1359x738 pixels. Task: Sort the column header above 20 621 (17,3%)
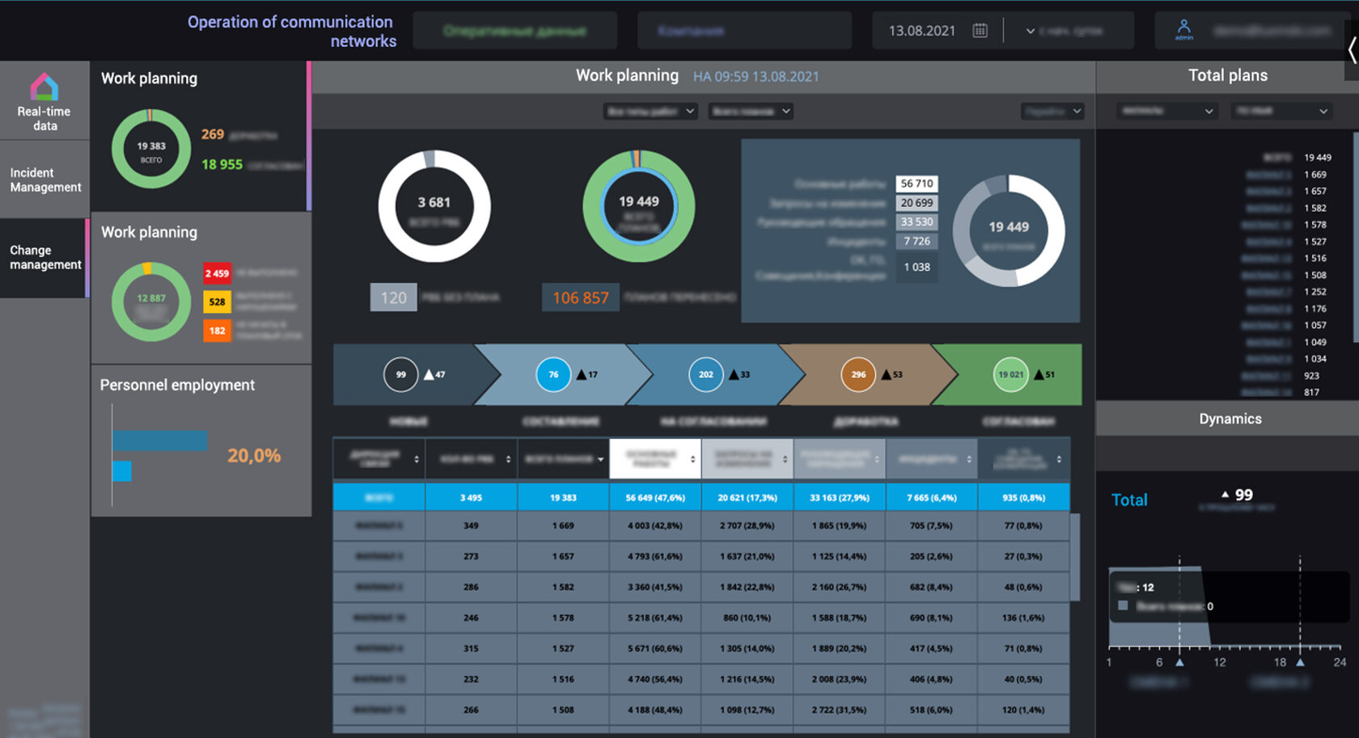click(x=785, y=459)
